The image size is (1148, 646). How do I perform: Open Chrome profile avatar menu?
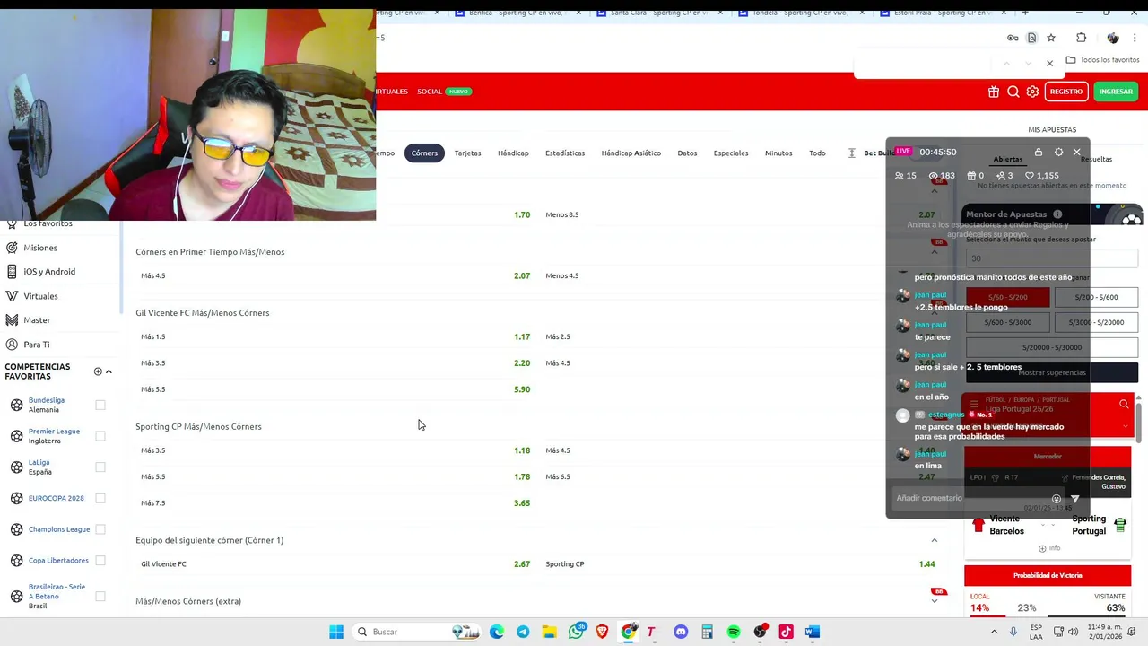(1113, 38)
